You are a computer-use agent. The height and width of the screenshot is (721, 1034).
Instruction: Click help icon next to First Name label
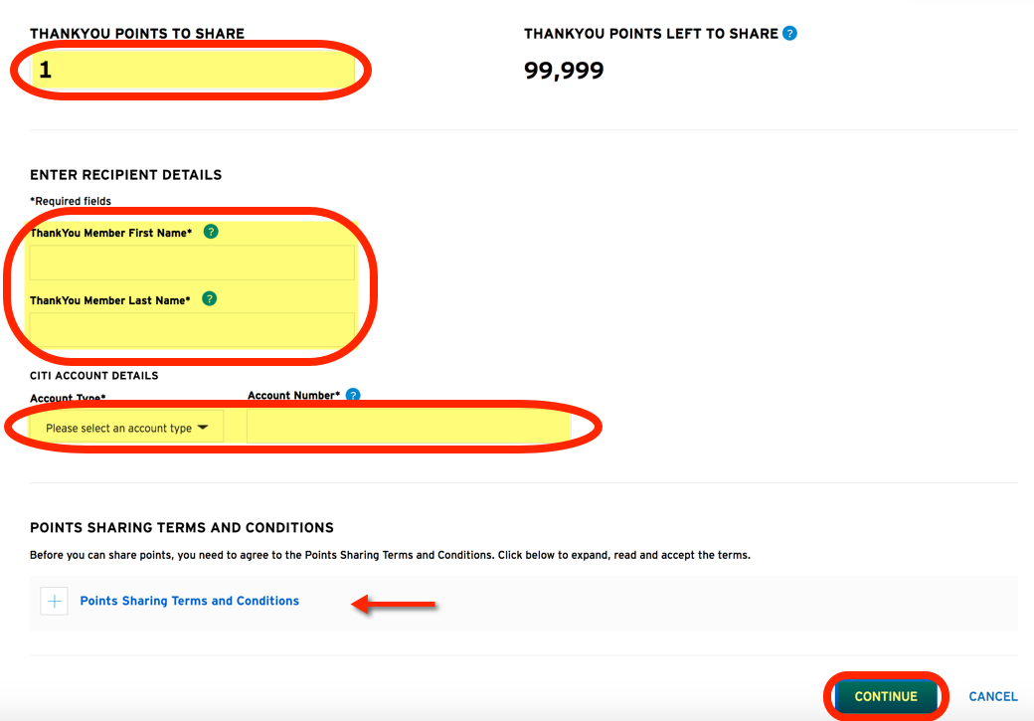pos(210,232)
